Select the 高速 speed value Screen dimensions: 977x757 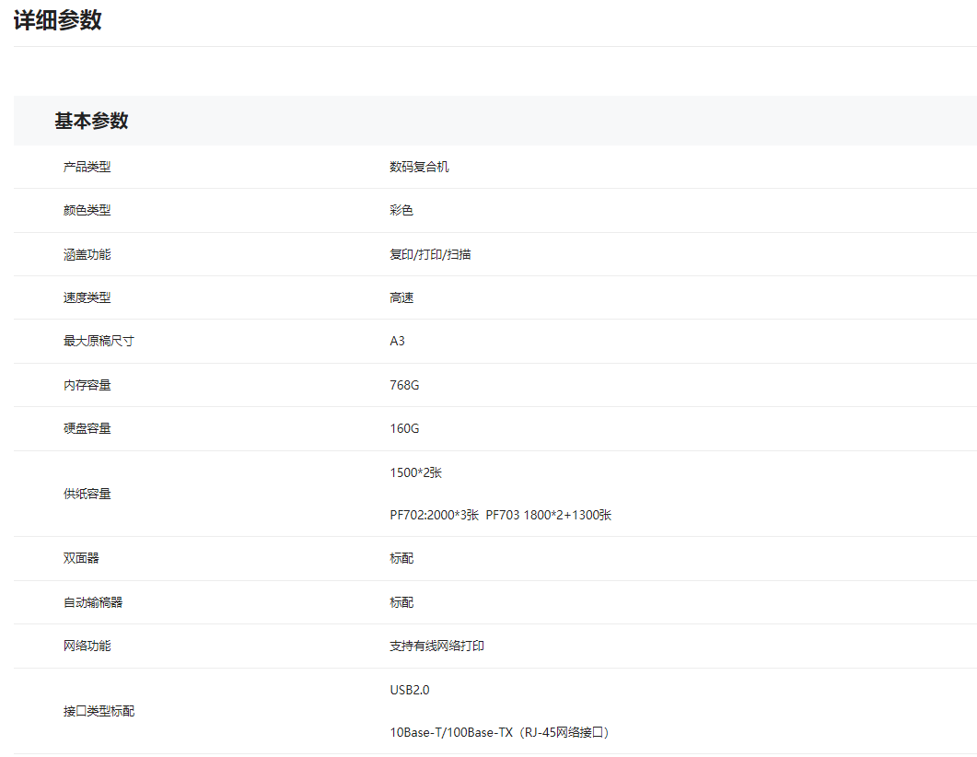click(x=401, y=297)
